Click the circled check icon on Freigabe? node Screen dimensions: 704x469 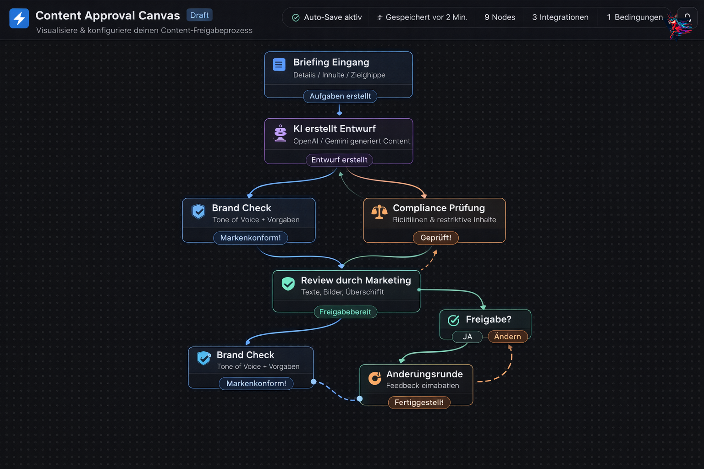[453, 320]
